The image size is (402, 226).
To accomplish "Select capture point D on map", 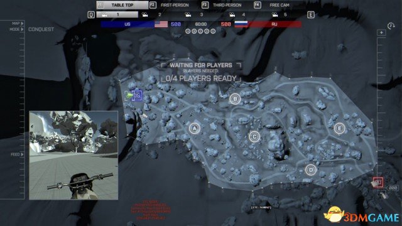I will 311,169.
